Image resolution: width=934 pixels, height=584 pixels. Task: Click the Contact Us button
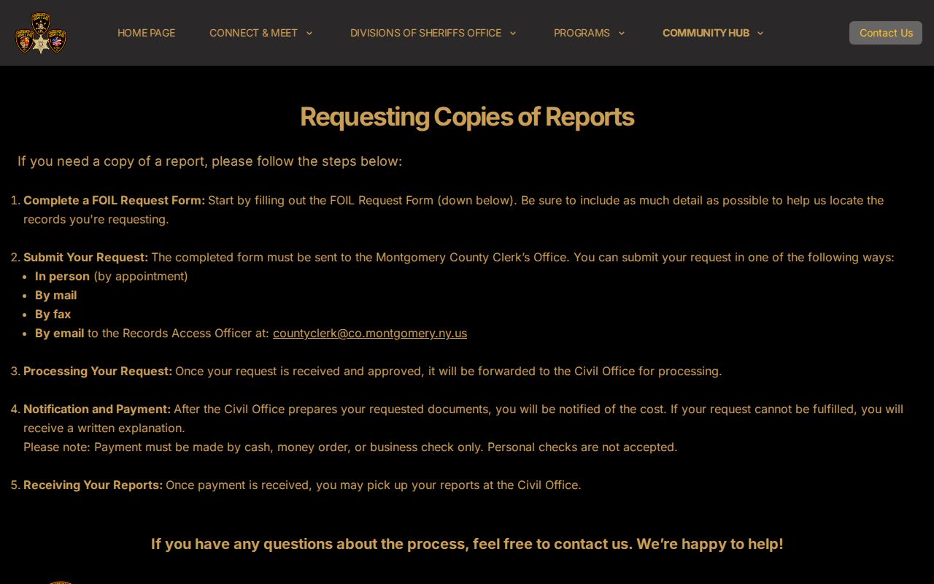(x=886, y=33)
